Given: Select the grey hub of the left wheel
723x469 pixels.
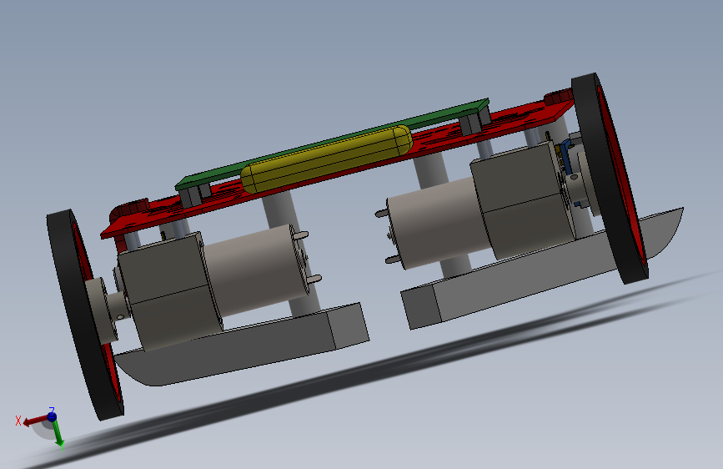Looking at the screenshot, I should pyautogui.click(x=101, y=310).
